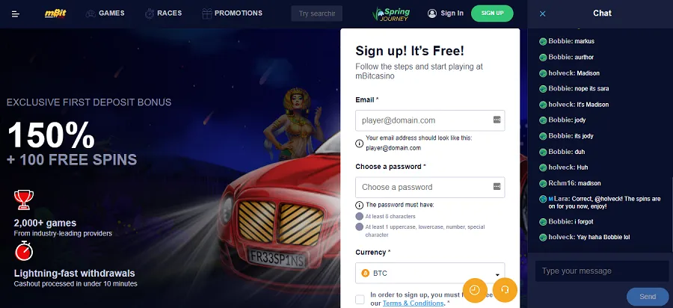Open the hamburger menu icon
673x308 pixels.
(16, 14)
